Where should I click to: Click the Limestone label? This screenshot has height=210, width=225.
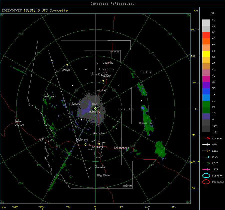click(47, 96)
